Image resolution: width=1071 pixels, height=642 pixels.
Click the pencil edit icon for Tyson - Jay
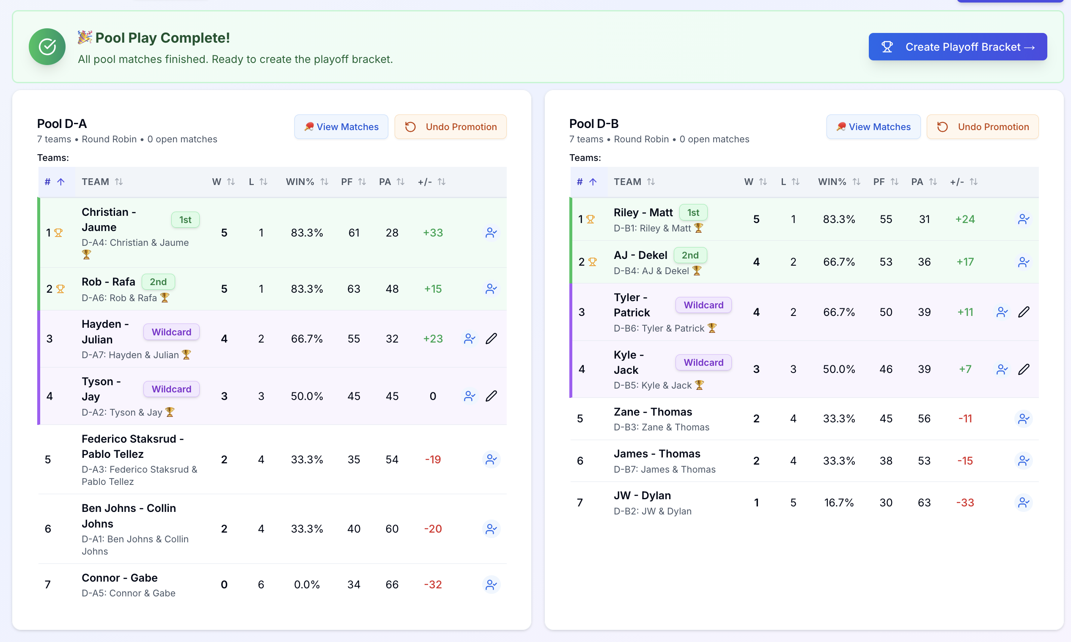(x=491, y=396)
